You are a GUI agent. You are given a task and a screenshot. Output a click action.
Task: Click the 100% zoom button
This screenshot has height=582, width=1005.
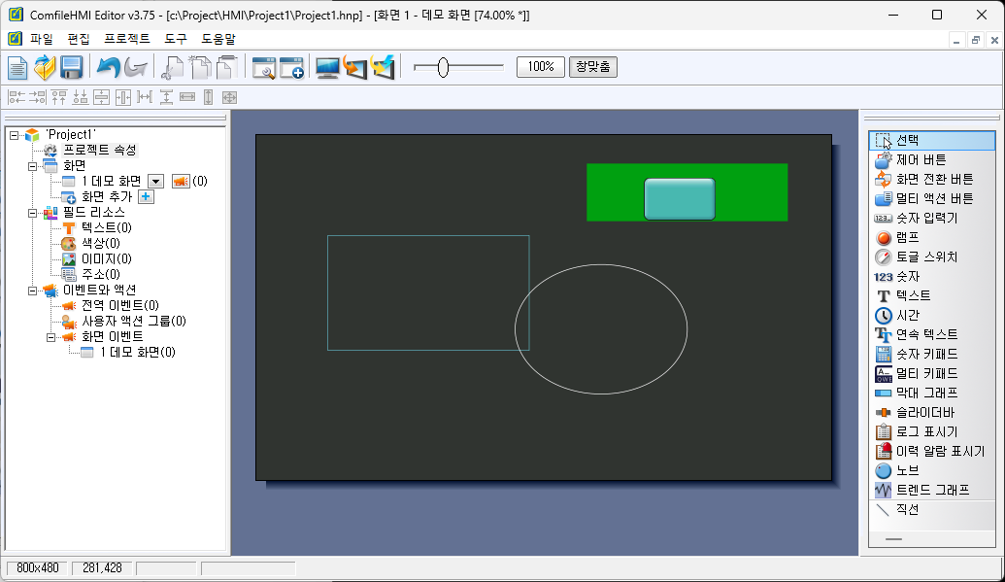click(x=540, y=67)
